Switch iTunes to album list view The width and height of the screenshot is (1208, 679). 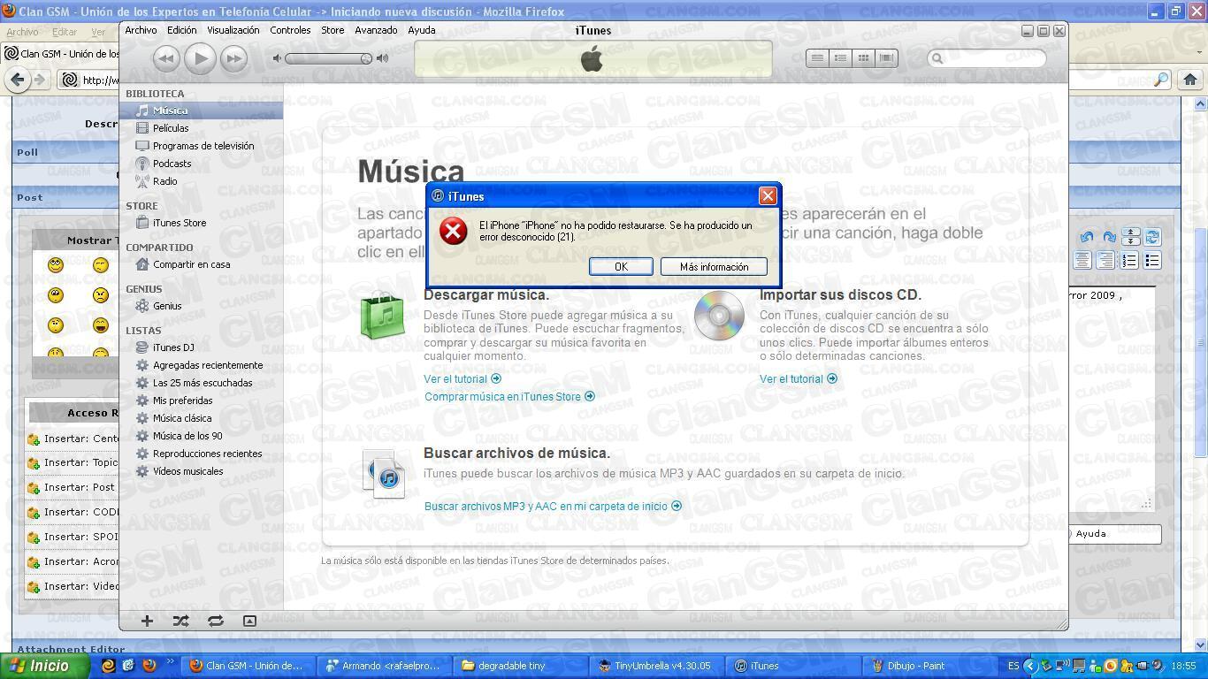840,57
